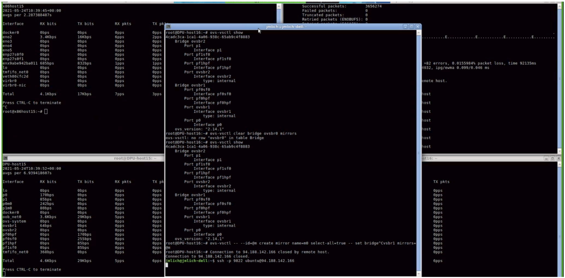Click the timestamp 2021-05-24T10:39:52+00:00
The width and height of the screenshot is (565, 278).
[32, 169]
